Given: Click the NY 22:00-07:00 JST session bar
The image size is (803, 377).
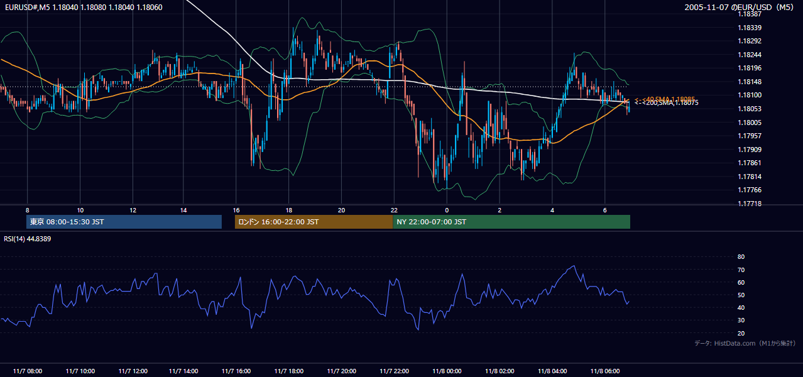Looking at the screenshot, I should point(511,222).
